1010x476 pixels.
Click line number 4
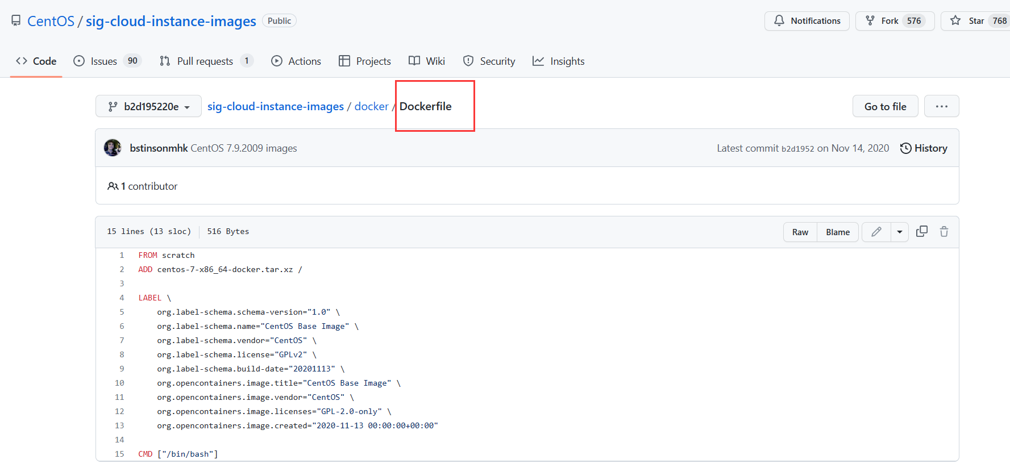(x=122, y=298)
